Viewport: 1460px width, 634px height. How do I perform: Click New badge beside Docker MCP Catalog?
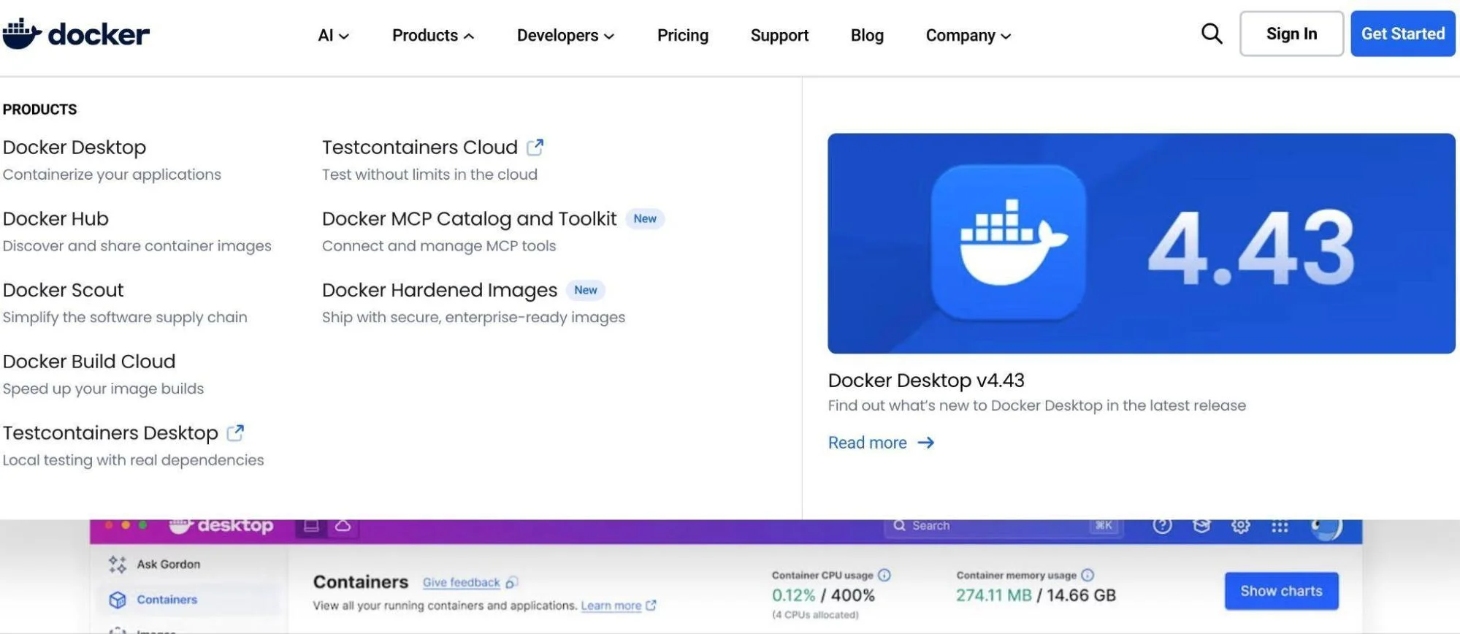click(645, 218)
